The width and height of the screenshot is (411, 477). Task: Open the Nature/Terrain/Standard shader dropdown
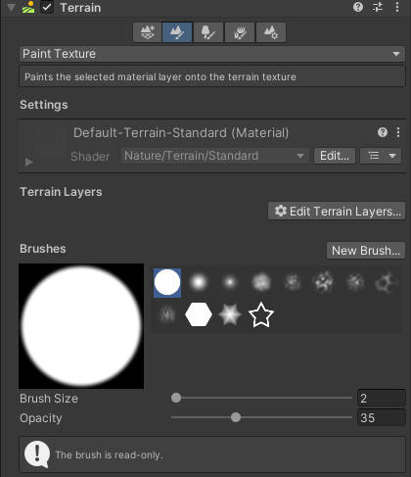pos(214,156)
